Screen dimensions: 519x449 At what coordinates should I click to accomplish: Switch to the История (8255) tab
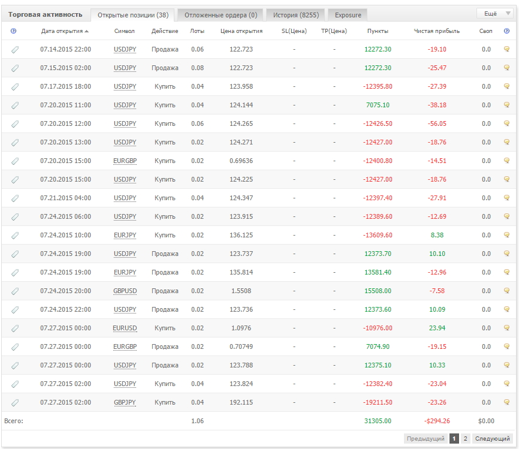point(296,15)
